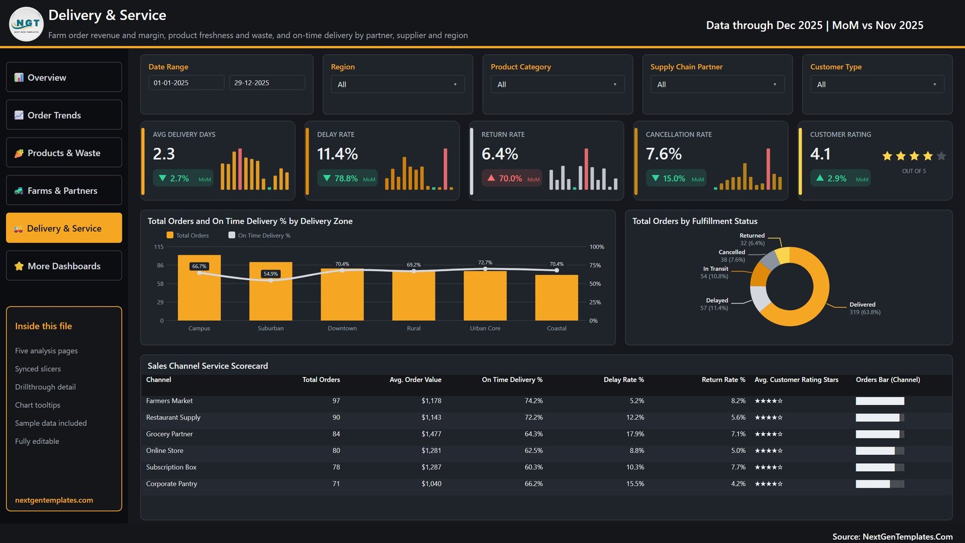The width and height of the screenshot is (965, 543).
Task: Click the Farms & Partners tractor icon
Action: click(19, 191)
